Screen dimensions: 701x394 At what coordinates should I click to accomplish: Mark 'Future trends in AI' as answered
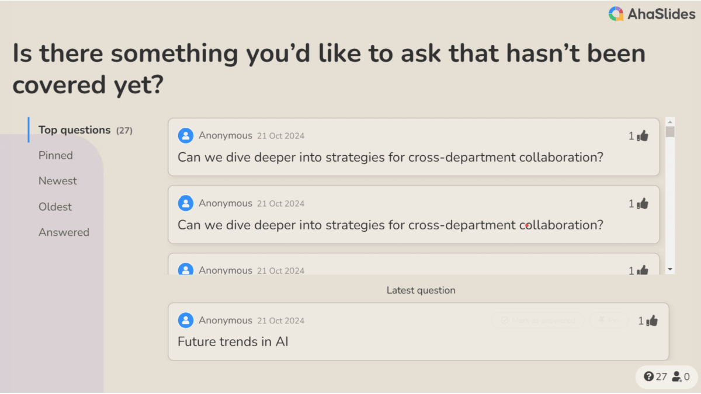[538, 320]
